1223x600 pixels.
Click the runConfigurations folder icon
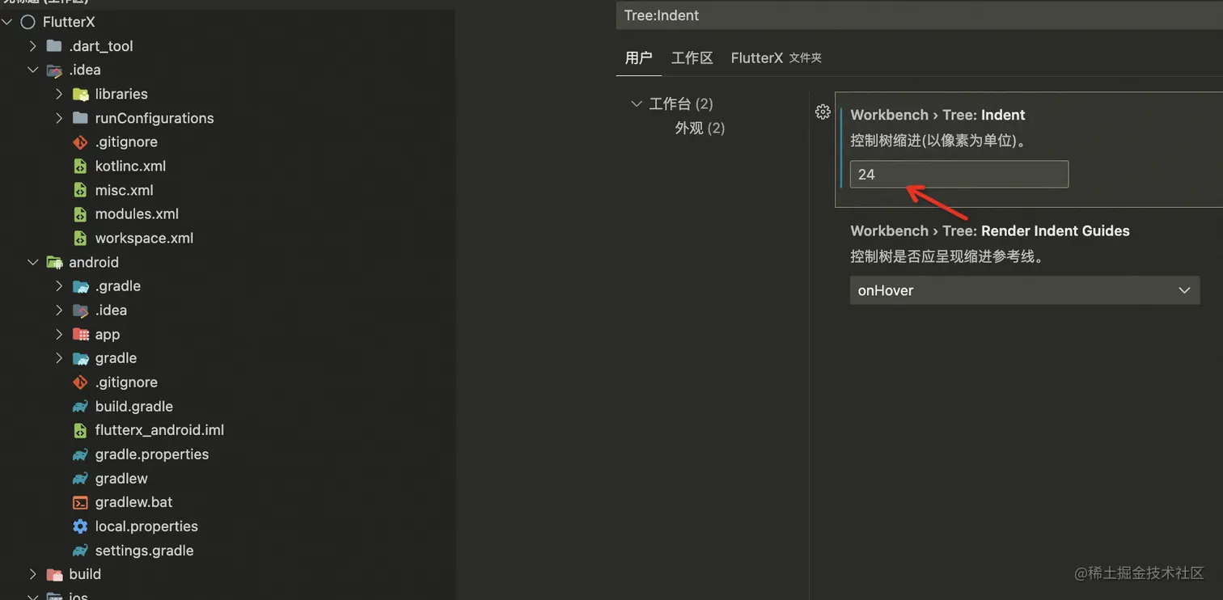pyautogui.click(x=80, y=118)
